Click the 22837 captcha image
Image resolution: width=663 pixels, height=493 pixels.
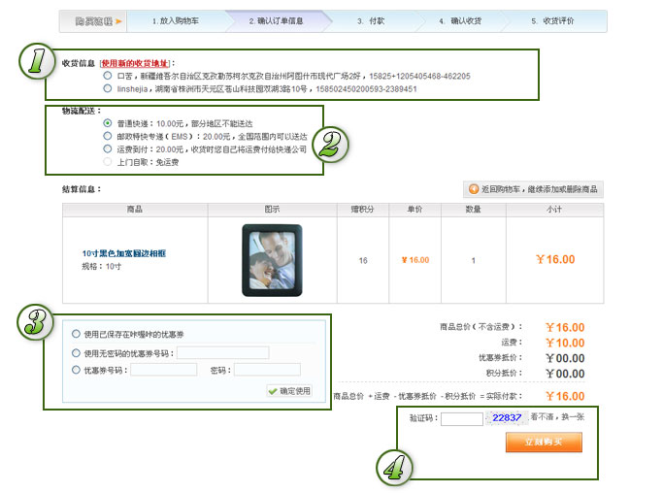(x=507, y=417)
